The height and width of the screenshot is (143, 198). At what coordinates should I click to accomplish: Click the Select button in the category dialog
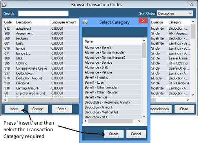(x=114, y=134)
